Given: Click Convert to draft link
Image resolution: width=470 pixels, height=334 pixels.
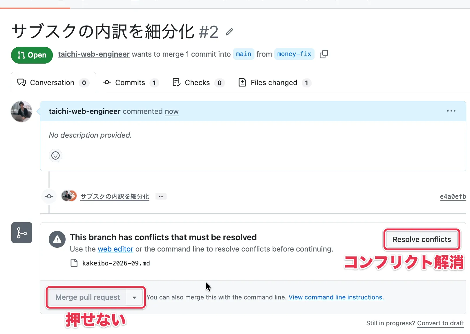Looking at the screenshot, I should 441,323.
